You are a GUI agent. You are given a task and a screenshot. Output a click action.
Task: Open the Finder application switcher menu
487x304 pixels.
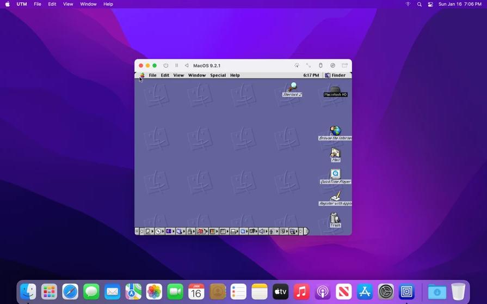point(335,75)
